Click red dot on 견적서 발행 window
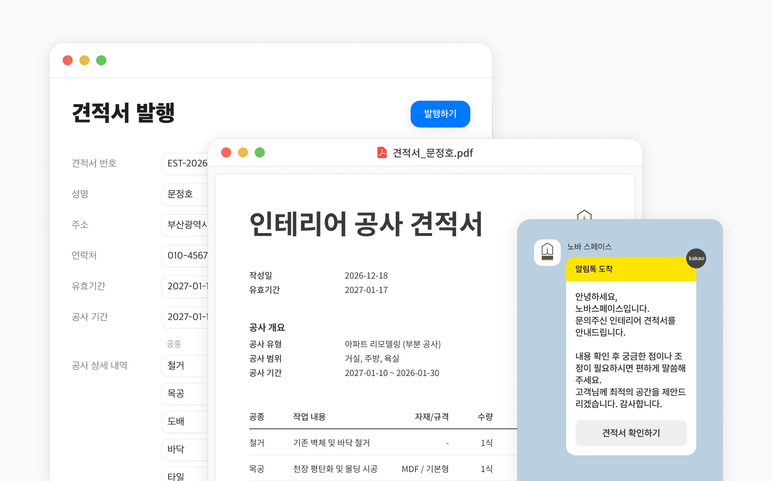 click(68, 60)
